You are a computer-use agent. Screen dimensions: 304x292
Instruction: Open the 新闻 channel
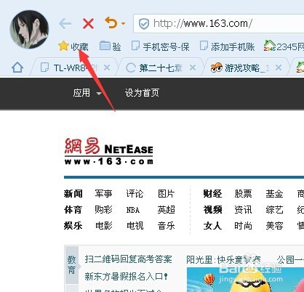coord(73,194)
